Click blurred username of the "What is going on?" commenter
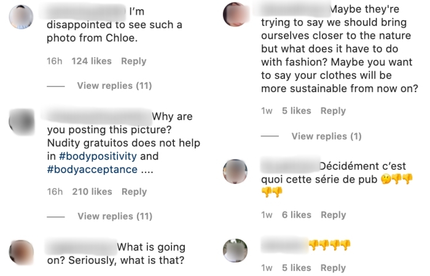The image size is (430, 276). [80, 247]
